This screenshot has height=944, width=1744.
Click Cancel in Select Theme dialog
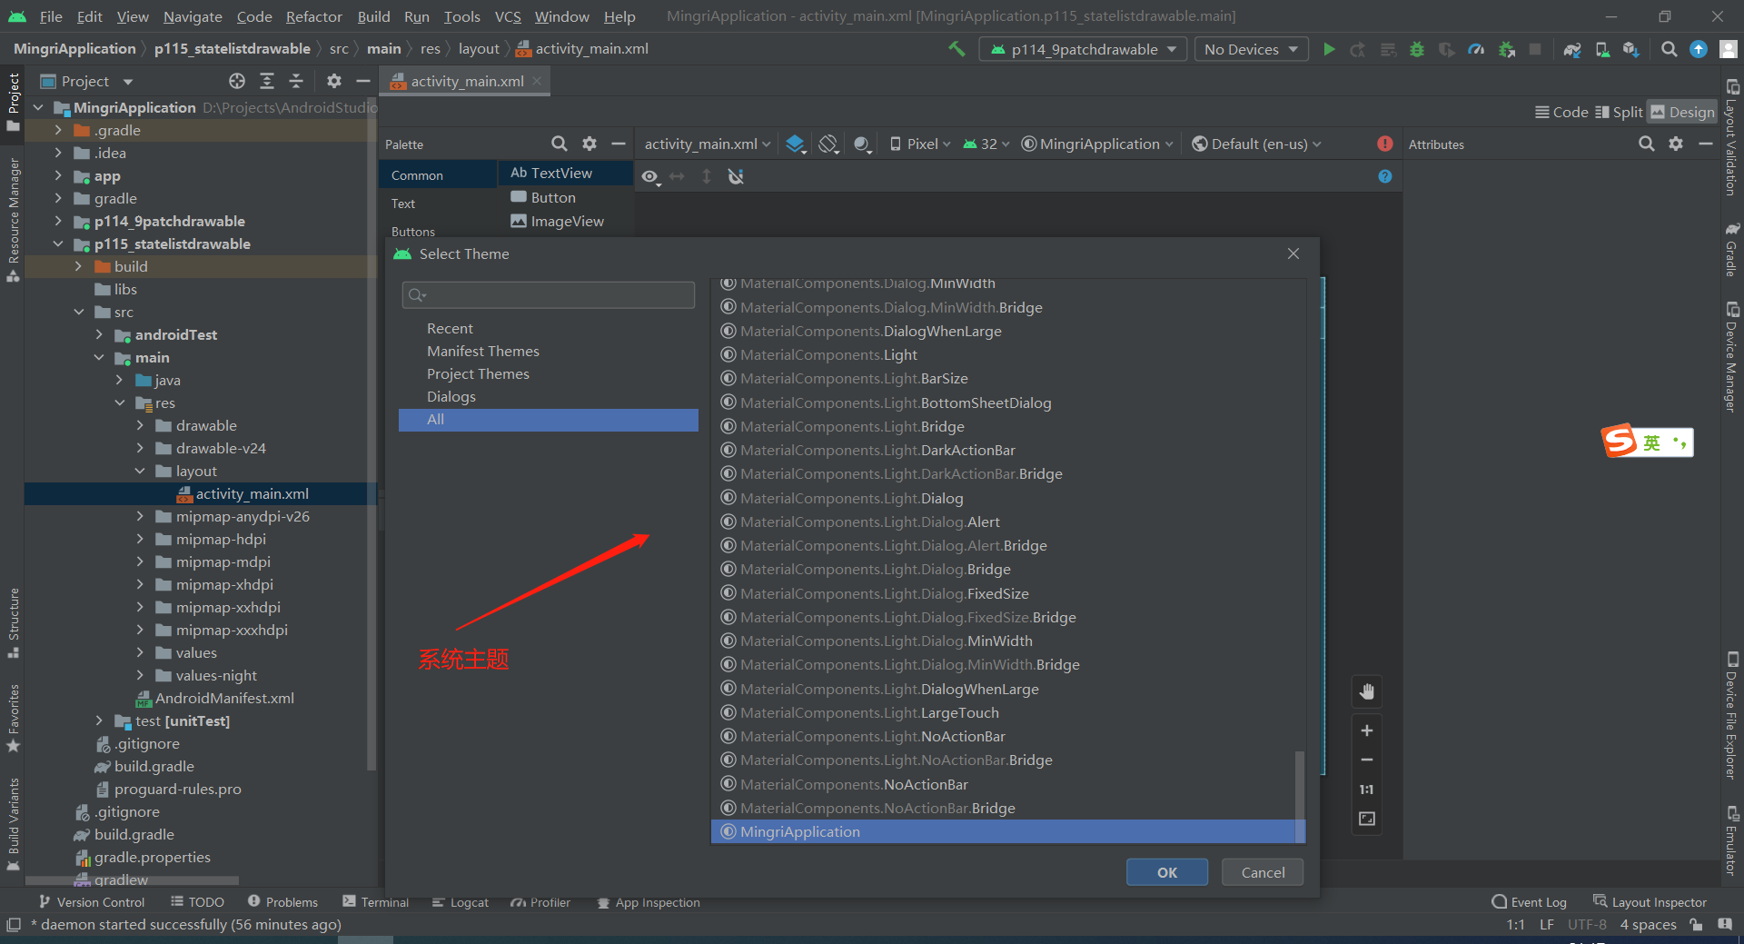pos(1263,872)
